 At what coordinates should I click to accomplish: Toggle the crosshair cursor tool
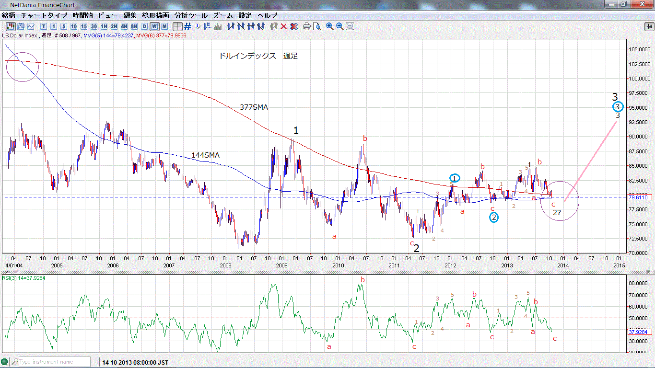[177, 26]
